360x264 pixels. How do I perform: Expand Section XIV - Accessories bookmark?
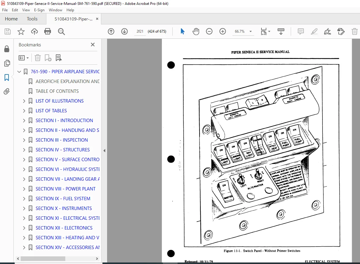pos(24,248)
